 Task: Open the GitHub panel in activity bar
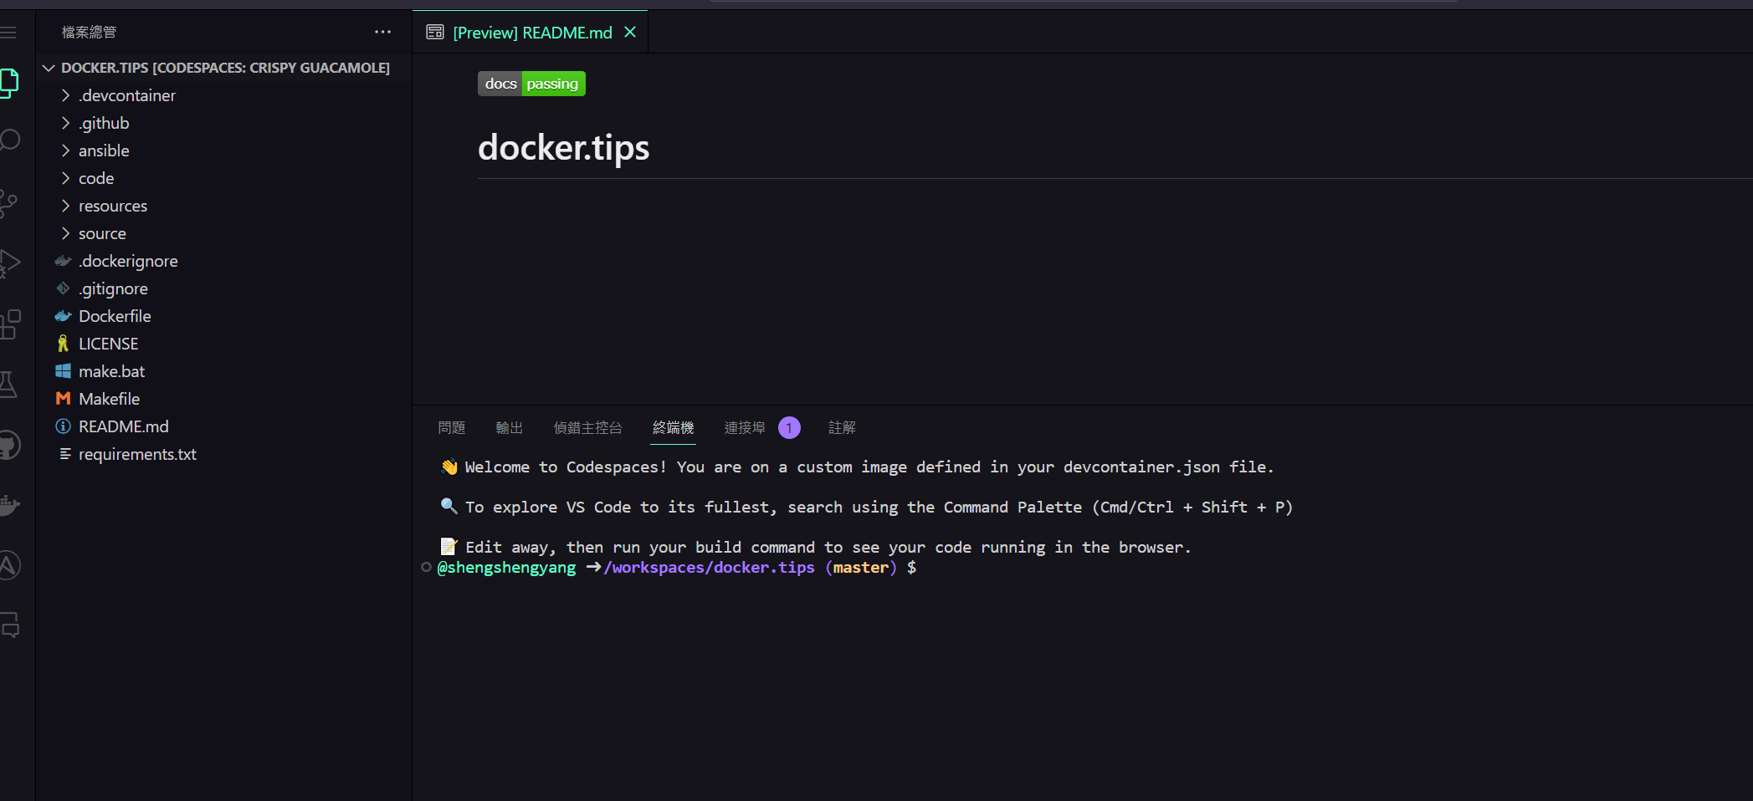pos(9,445)
